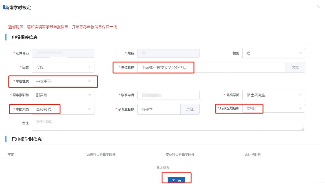Click the 下一步 button
325x184 pixels.
coord(176,180)
